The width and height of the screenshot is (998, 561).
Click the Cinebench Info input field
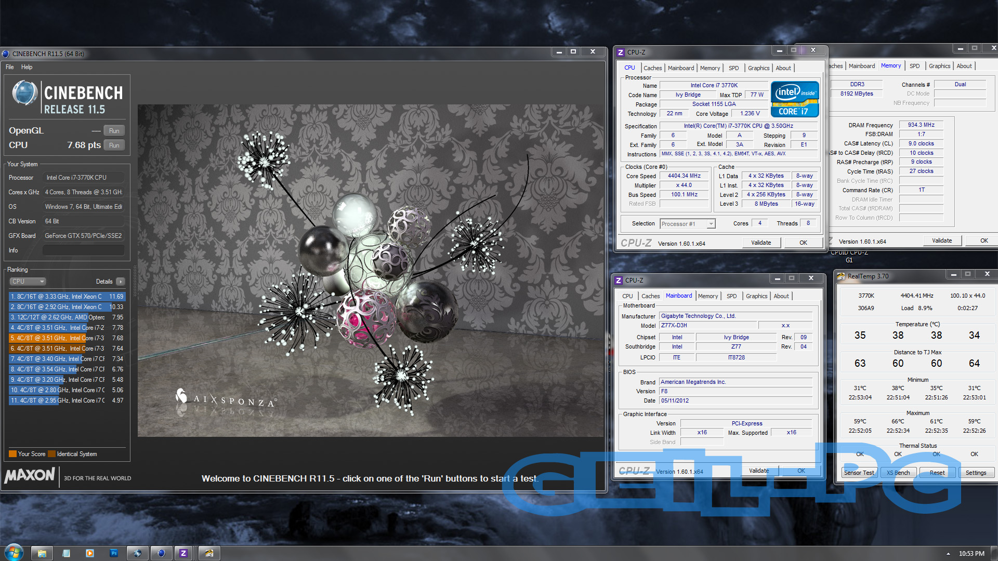(x=83, y=250)
